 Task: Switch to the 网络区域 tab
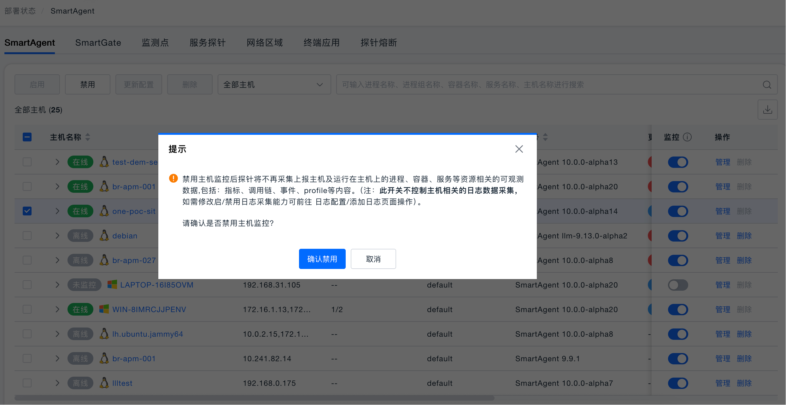(265, 43)
